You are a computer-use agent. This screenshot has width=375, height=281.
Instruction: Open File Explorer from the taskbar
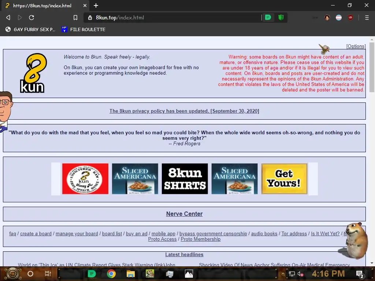click(131, 274)
